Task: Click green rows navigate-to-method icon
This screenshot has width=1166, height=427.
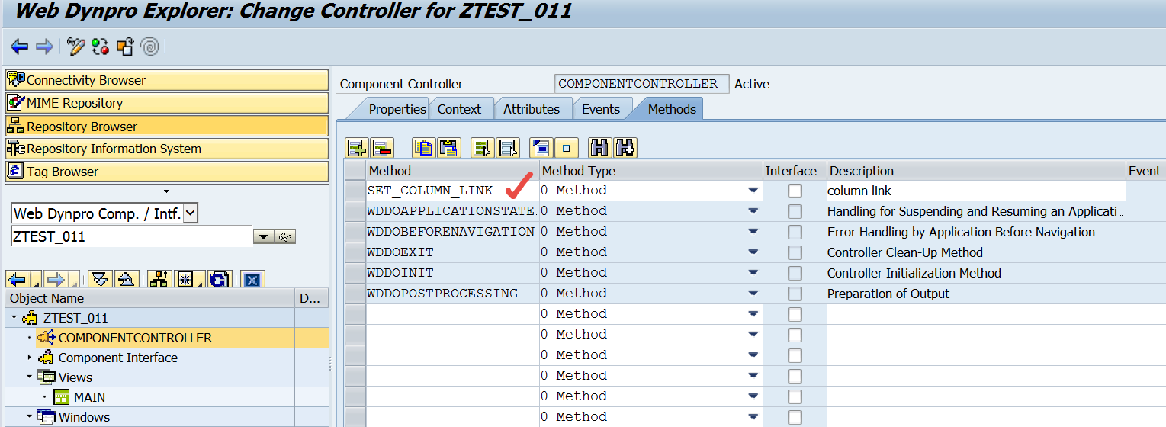Action: [482, 148]
